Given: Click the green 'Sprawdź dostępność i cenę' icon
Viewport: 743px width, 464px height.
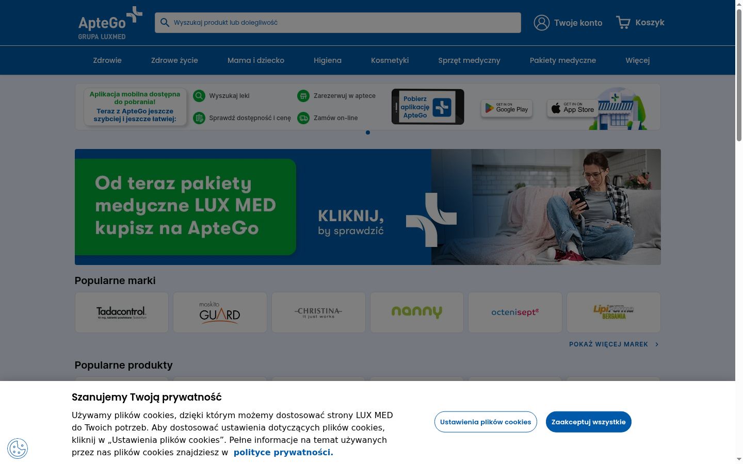Looking at the screenshot, I should coord(199,118).
